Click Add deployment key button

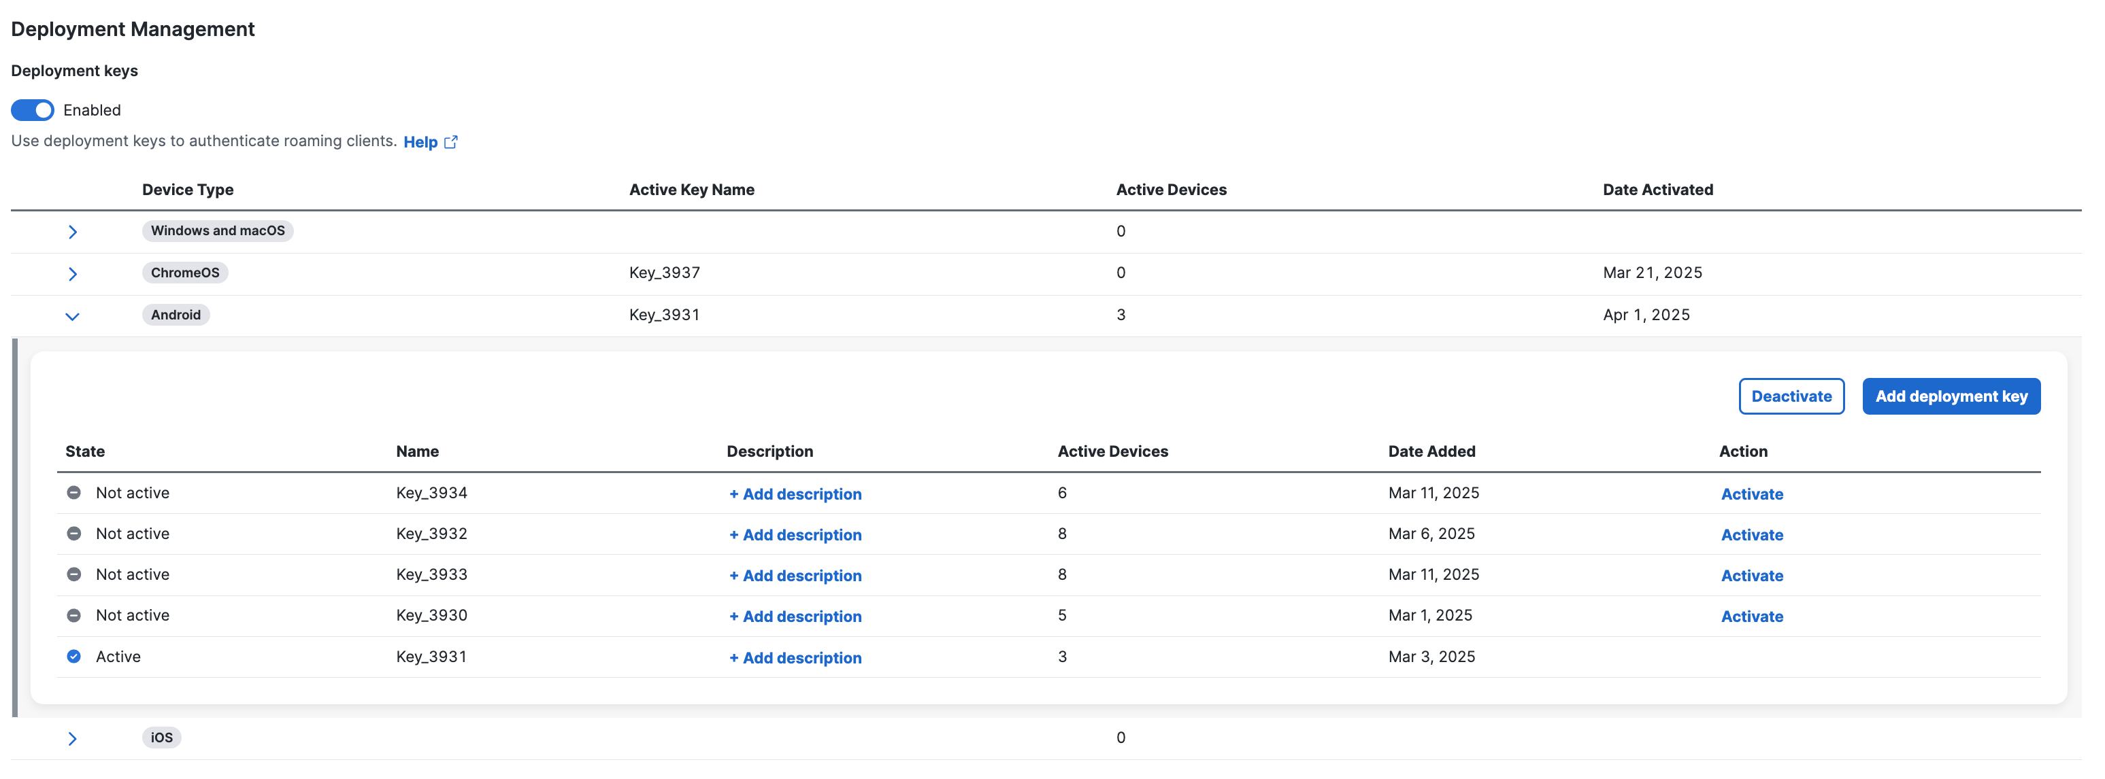1951,396
